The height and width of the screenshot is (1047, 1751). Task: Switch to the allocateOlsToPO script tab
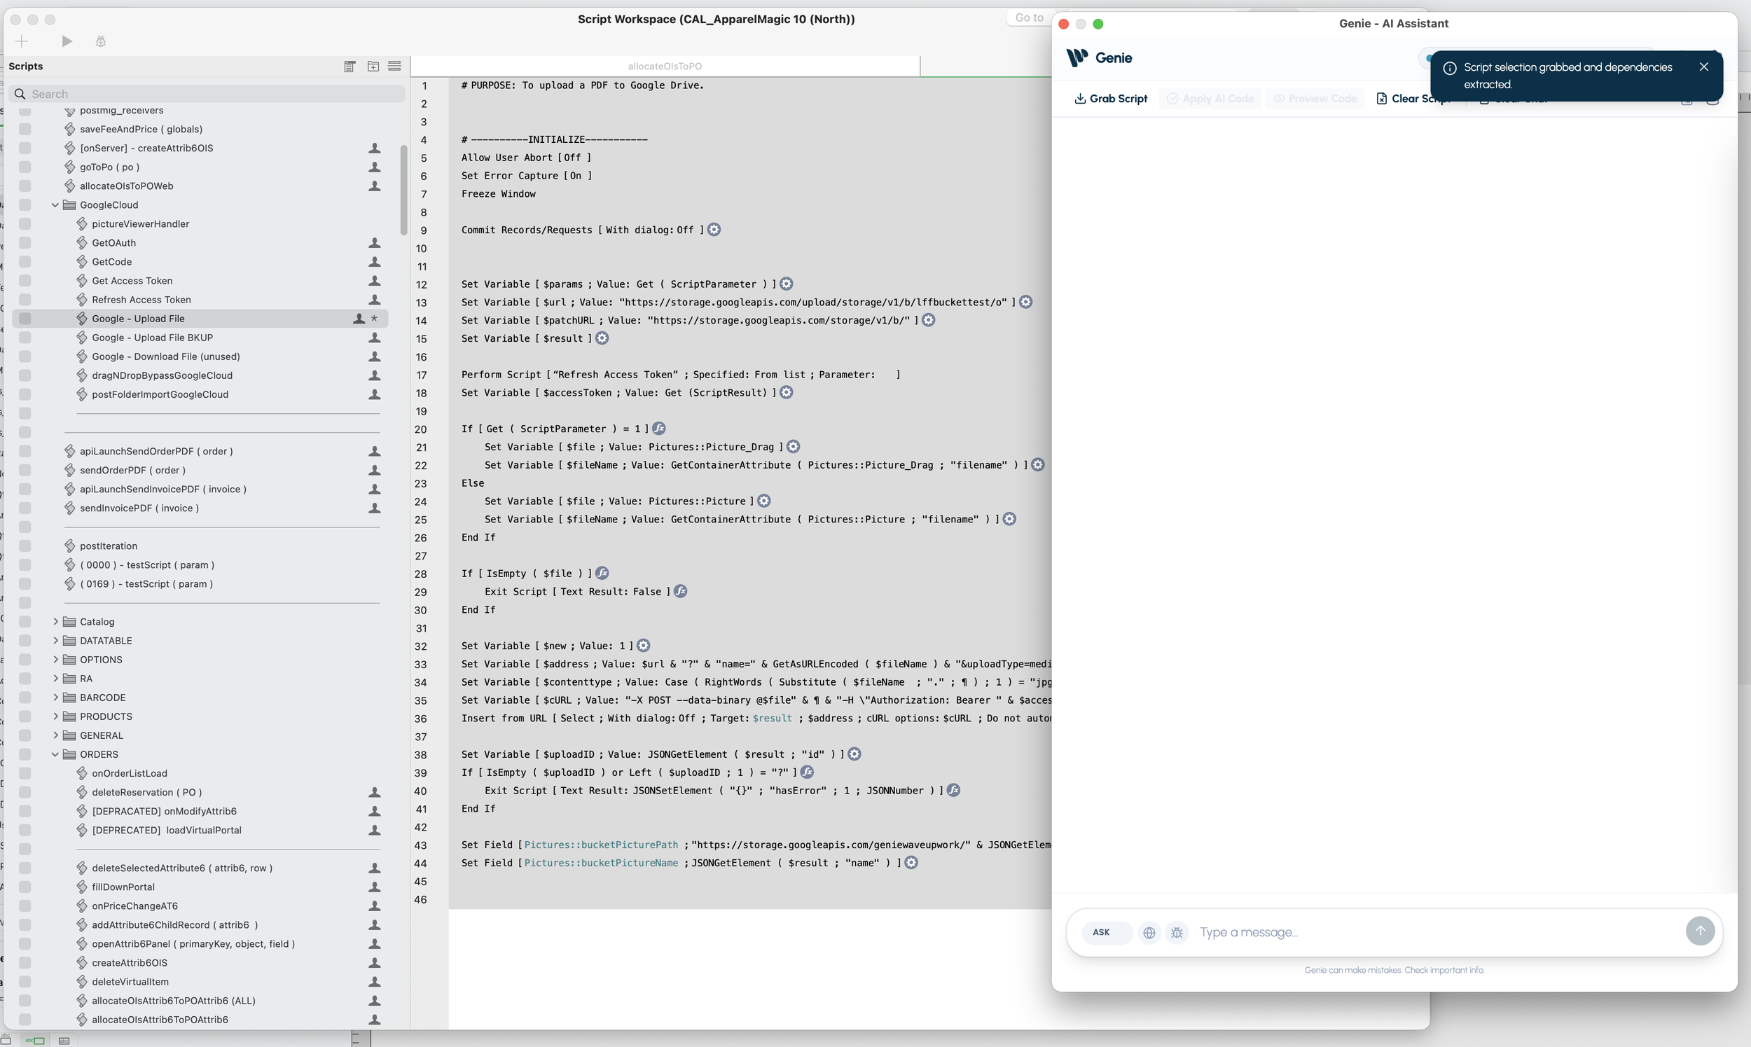tap(665, 67)
